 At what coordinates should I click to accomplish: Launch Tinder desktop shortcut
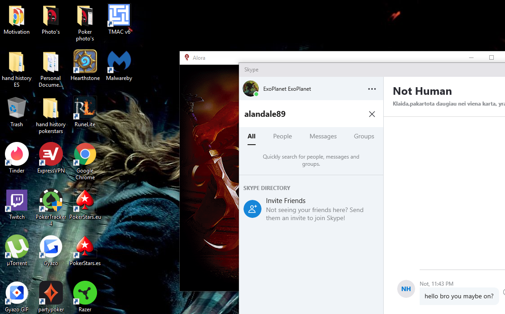[17, 154]
